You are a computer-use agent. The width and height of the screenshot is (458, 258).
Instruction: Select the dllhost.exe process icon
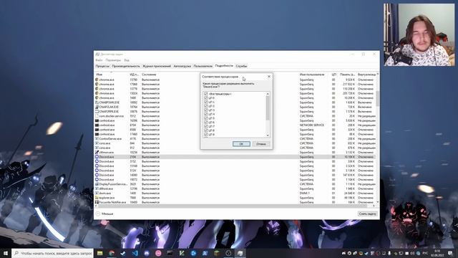pyautogui.click(x=97, y=188)
